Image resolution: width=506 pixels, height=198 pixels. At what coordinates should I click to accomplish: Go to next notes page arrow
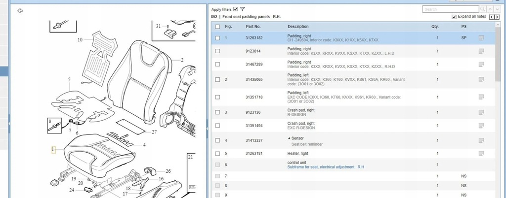(497, 17)
